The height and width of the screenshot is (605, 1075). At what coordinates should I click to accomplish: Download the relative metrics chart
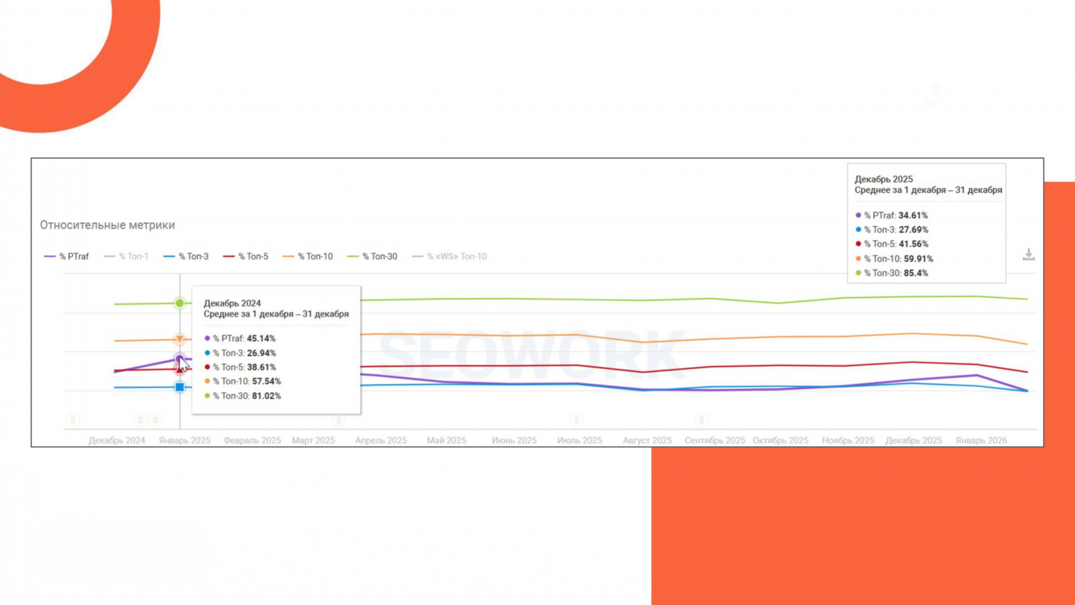[1029, 255]
